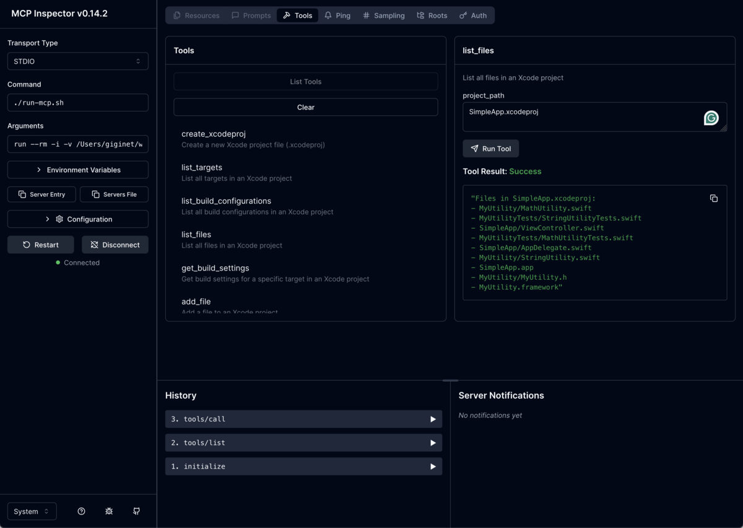Restart the server connection
Screen dimensions: 743x528
click(x=41, y=245)
